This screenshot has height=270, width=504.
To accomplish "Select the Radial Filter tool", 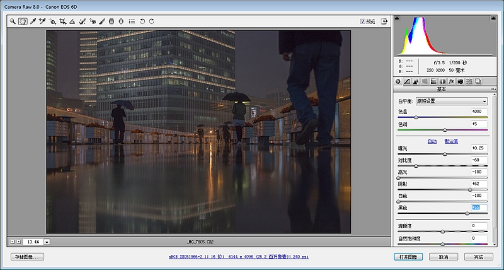I will (x=121, y=21).
